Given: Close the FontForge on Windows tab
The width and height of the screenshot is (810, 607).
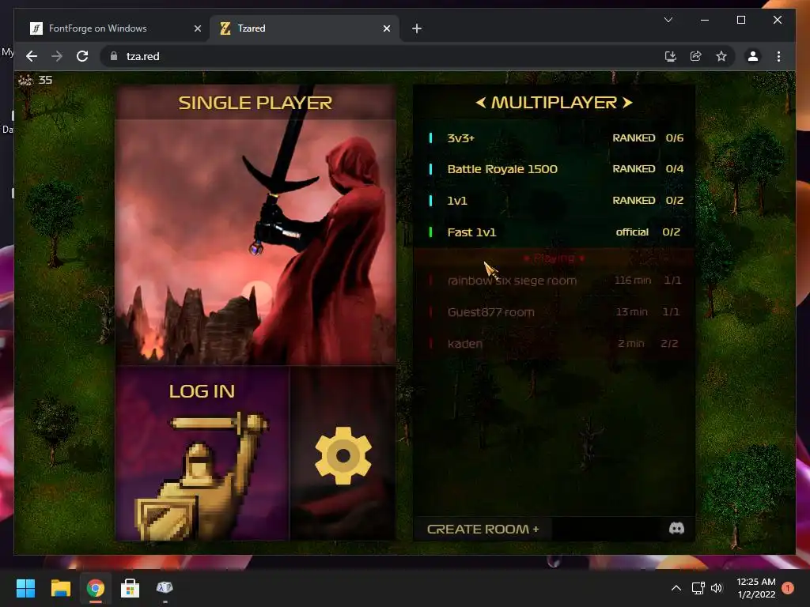Looking at the screenshot, I should point(197,28).
